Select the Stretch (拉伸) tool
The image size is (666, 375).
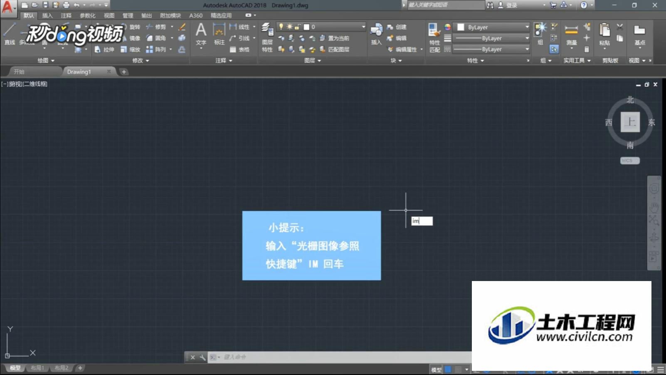(x=104, y=49)
